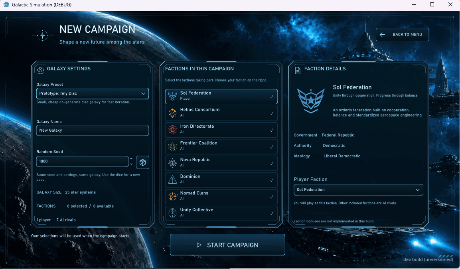This screenshot has width=460, height=269.
Task: Toggle the Frontier Coalition checkmark
Action: tap(272, 147)
